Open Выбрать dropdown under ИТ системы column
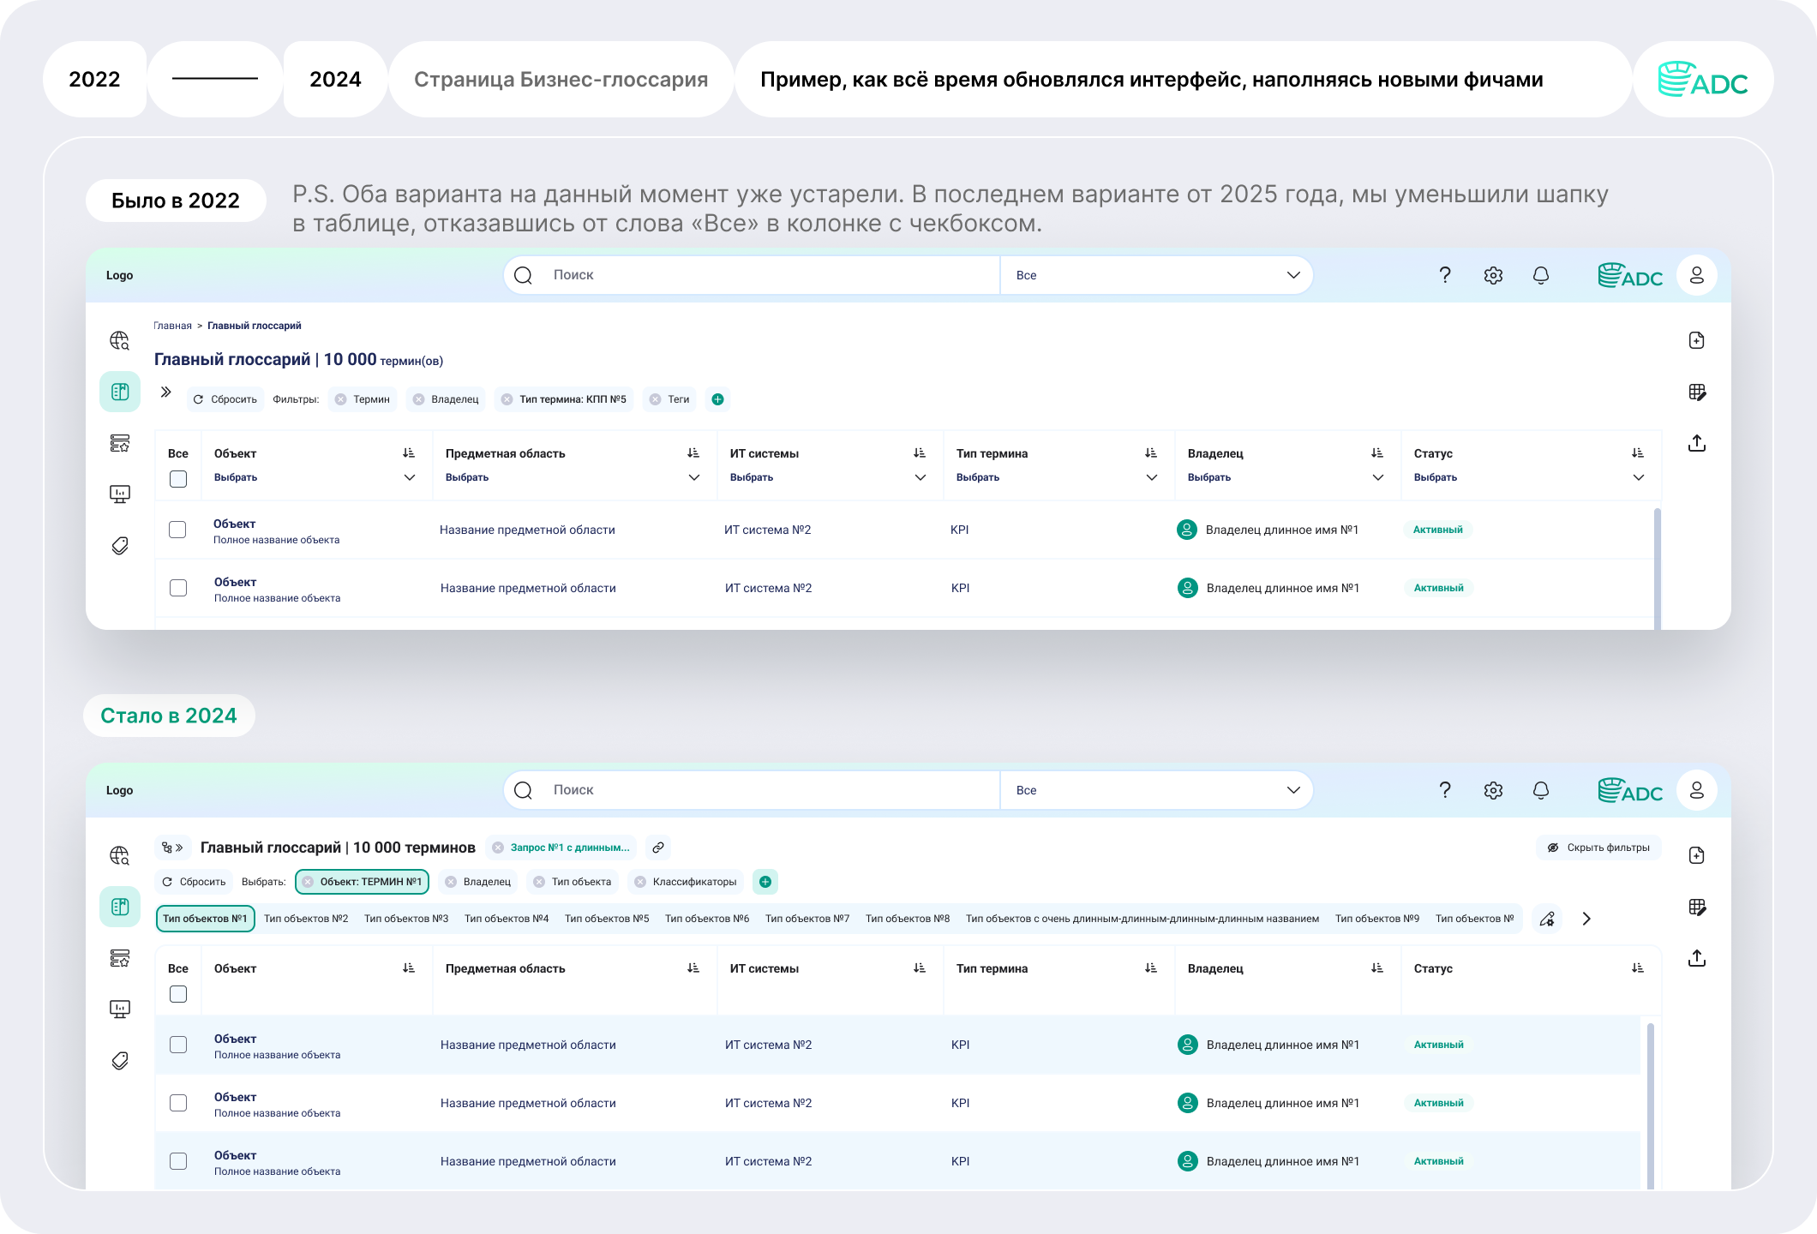The image size is (1817, 1234). coord(828,477)
